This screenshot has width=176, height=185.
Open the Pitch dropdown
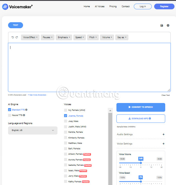click(93, 38)
